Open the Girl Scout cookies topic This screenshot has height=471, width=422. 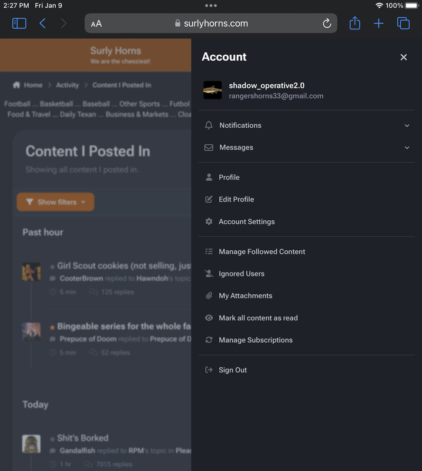[124, 266]
